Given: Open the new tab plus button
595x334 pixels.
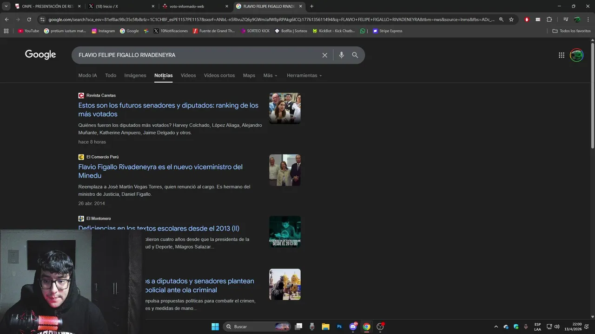Looking at the screenshot, I should click(311, 6).
